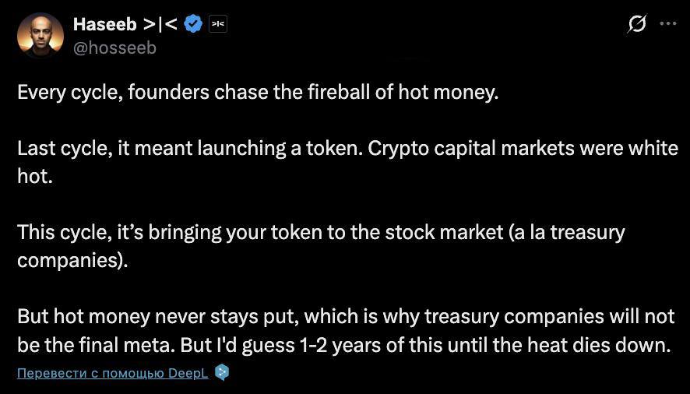690x394 pixels.
Task: Click the Grok slashed-circle icon
Action: coord(636,24)
